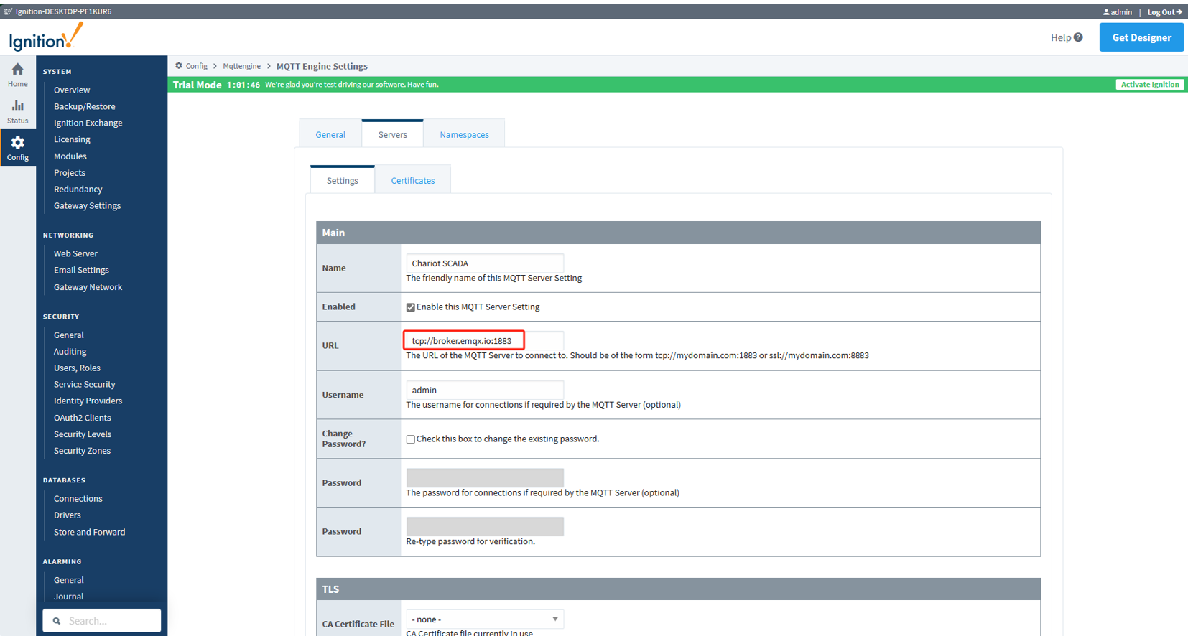
Task: Click the admin user icon
Action: (1106, 12)
